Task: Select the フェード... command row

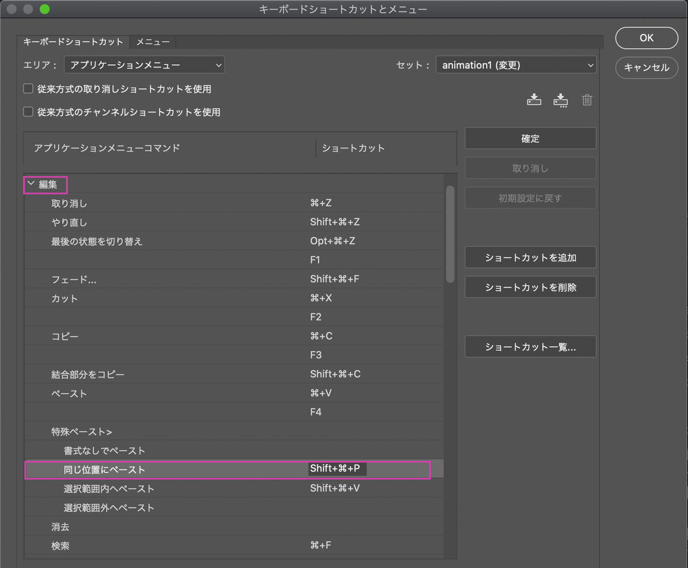Action: (233, 279)
